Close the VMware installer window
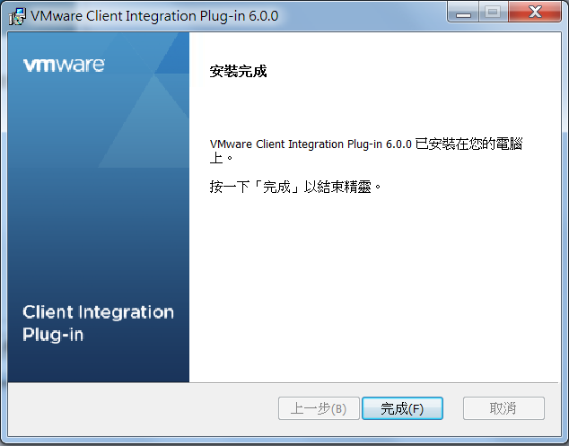The width and height of the screenshot is (569, 446). pyautogui.click(x=535, y=12)
